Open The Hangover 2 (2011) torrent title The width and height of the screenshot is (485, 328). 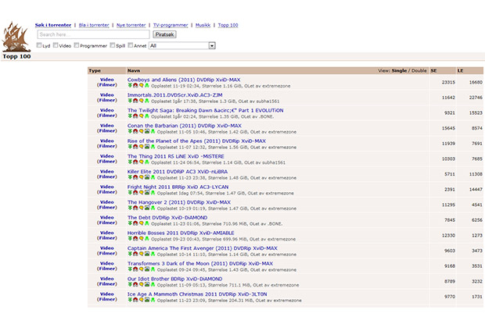click(179, 202)
